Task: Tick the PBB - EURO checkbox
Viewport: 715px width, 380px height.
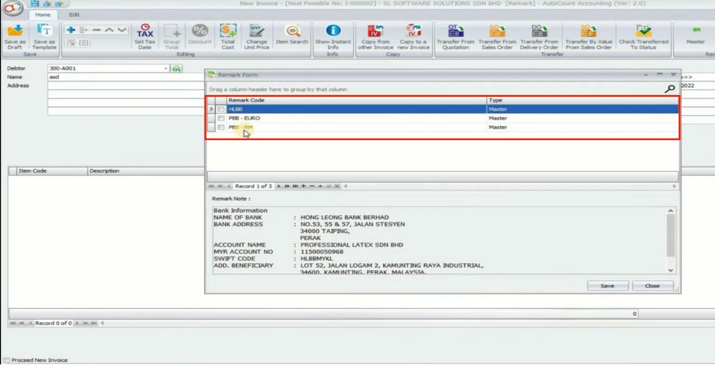Action: (x=221, y=118)
